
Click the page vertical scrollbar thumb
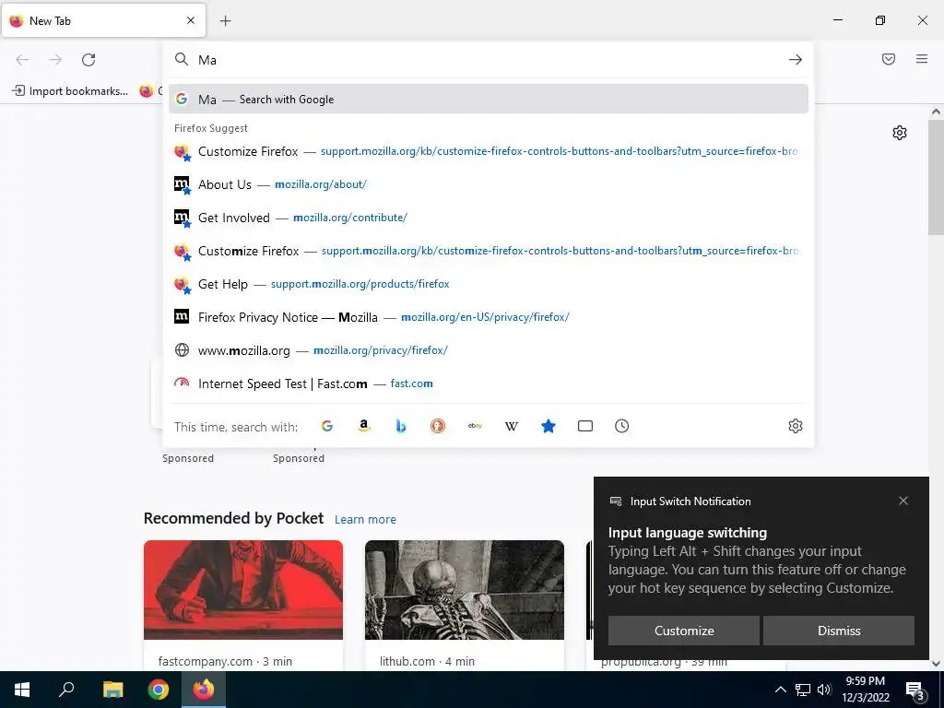[936, 178]
